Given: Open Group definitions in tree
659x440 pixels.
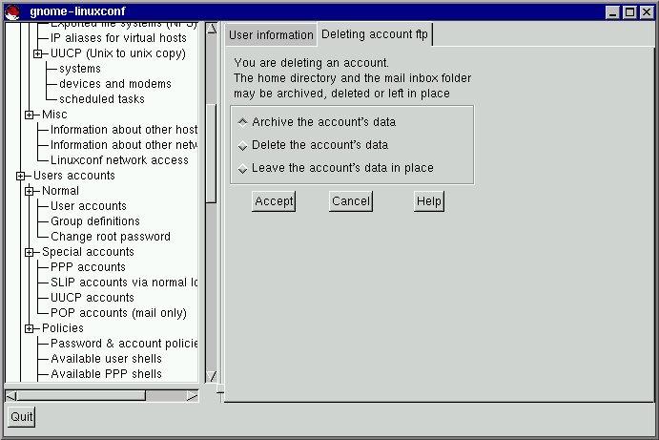Looking at the screenshot, I should click(94, 221).
